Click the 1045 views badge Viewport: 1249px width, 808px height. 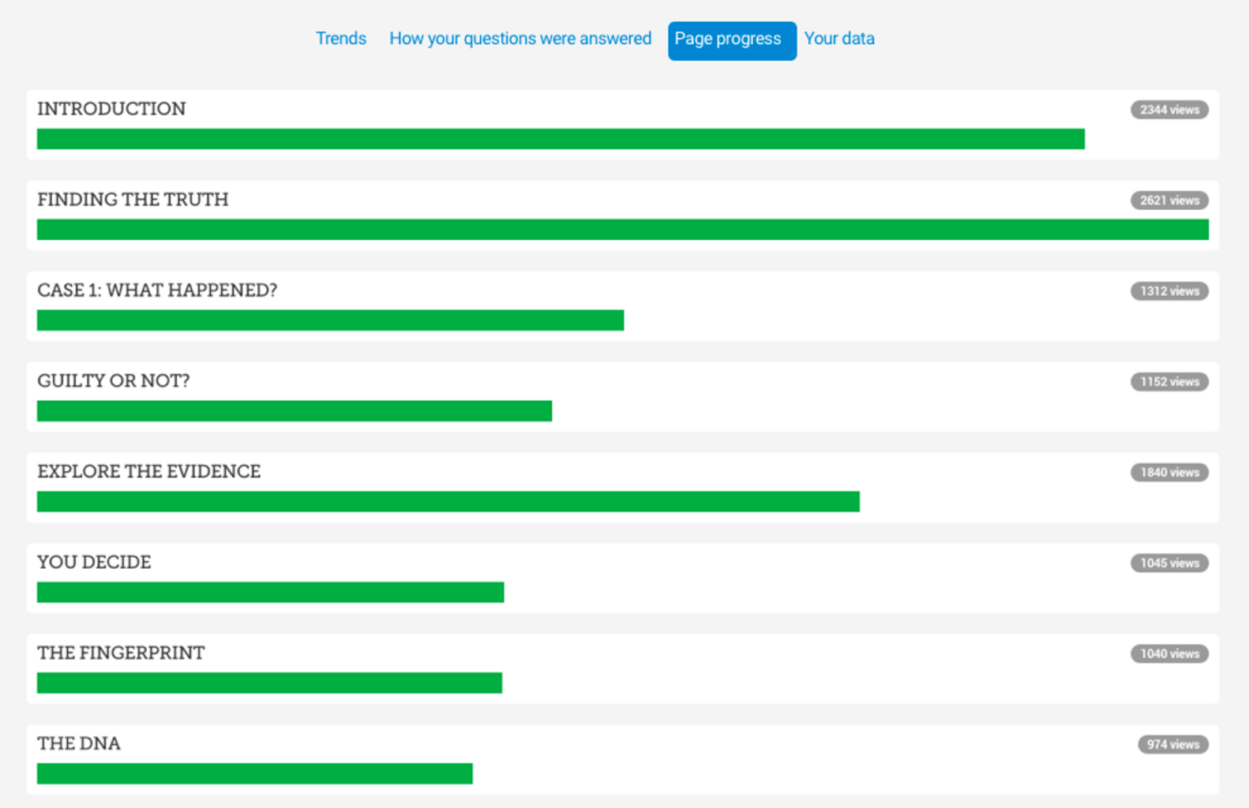pos(1168,563)
